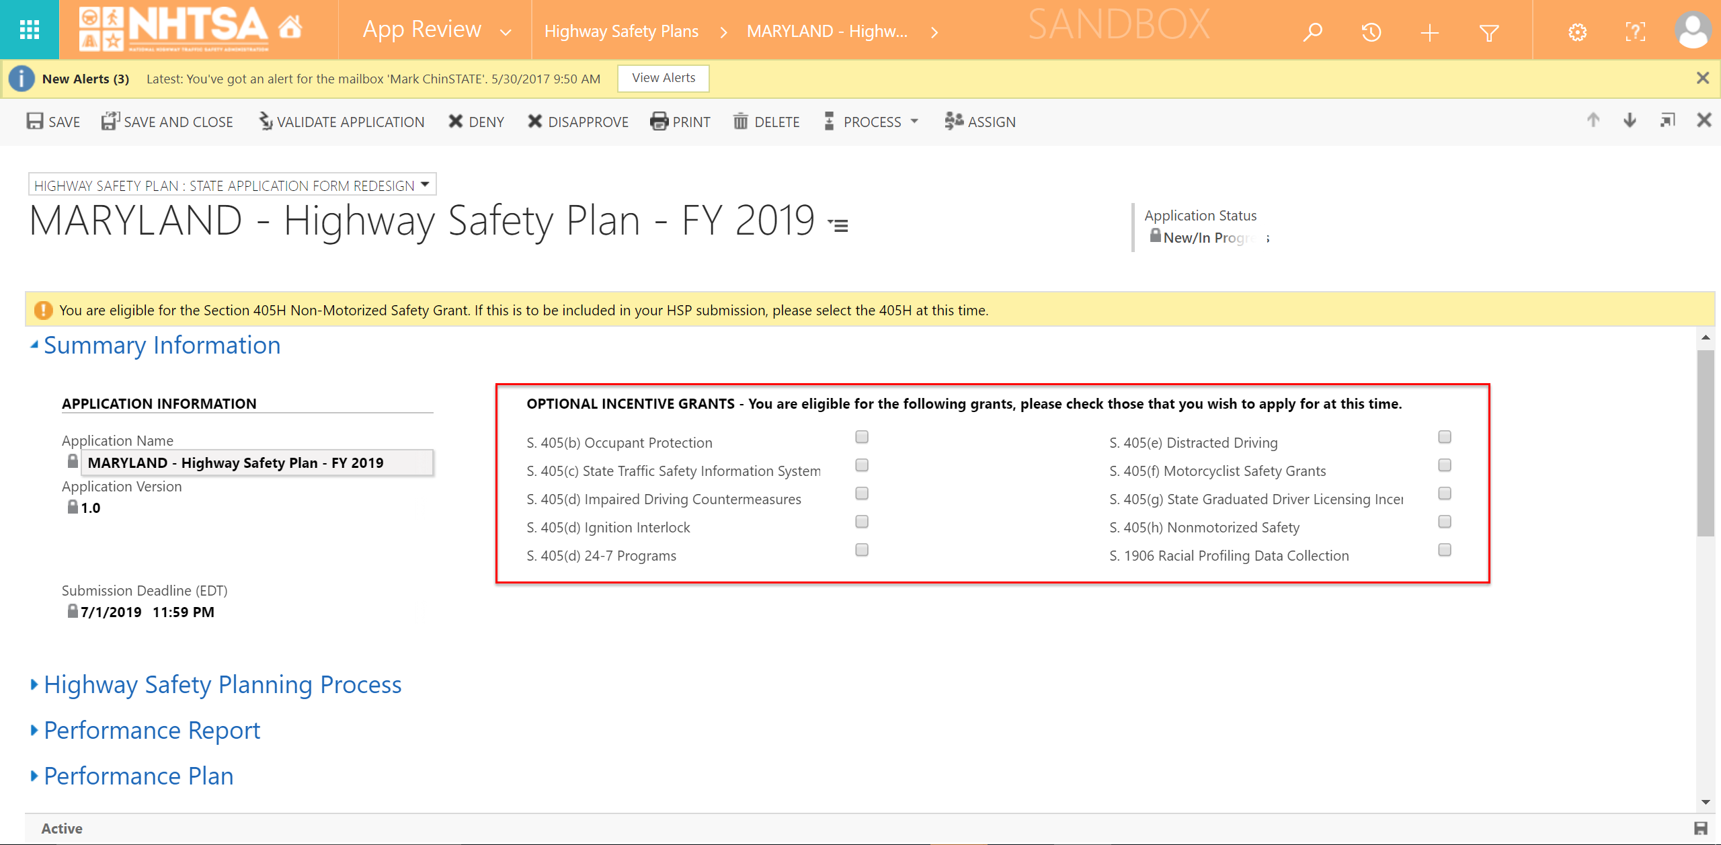
Task: Open the PROCESS dropdown menu
Action: pos(872,122)
